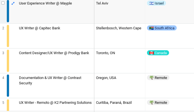Select the South Africa flag tag

click(x=162, y=28)
